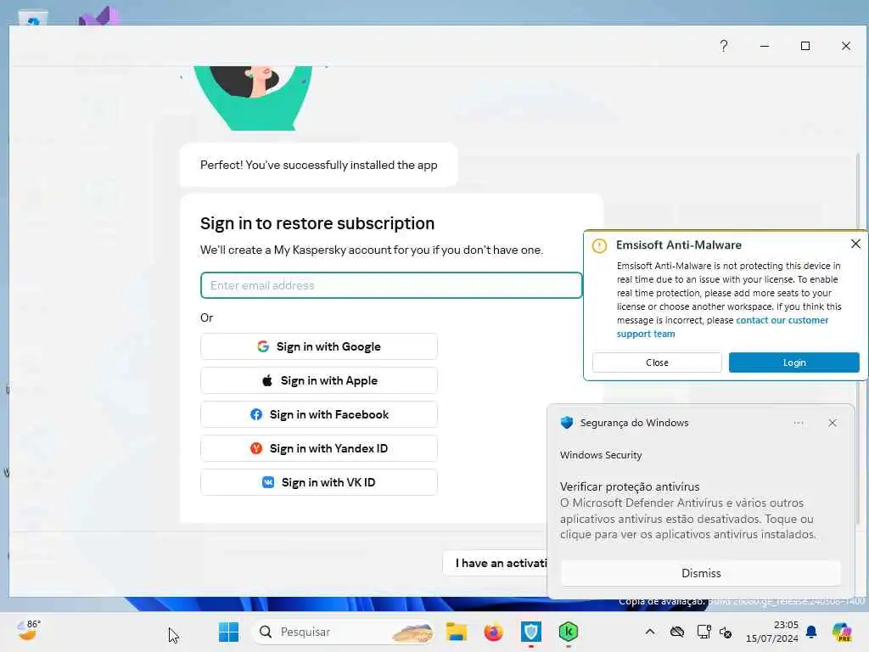The image size is (869, 652).
Task: Maximize the Kaspersky window
Action: (805, 46)
